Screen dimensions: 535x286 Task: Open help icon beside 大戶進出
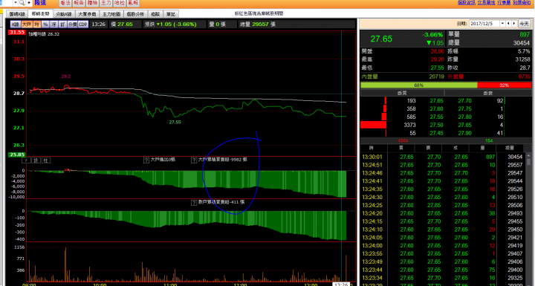(146, 160)
